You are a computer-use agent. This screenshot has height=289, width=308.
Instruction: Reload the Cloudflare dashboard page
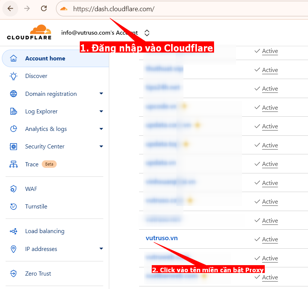44,9
